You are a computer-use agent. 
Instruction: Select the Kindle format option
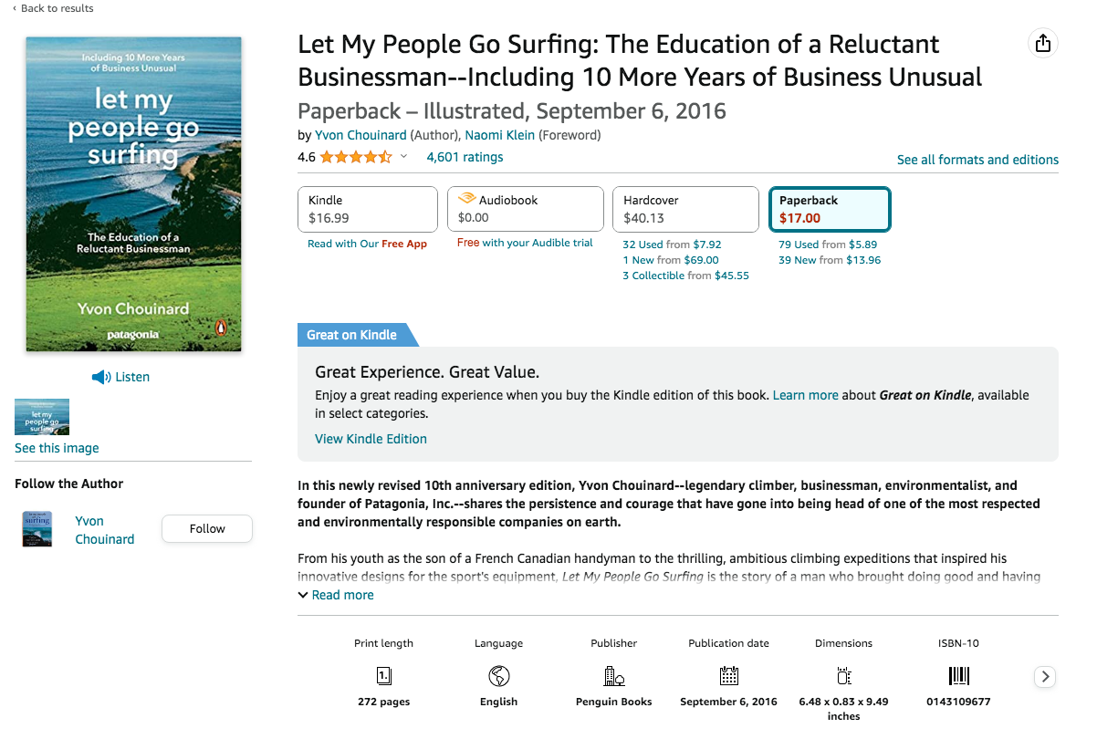pos(367,209)
